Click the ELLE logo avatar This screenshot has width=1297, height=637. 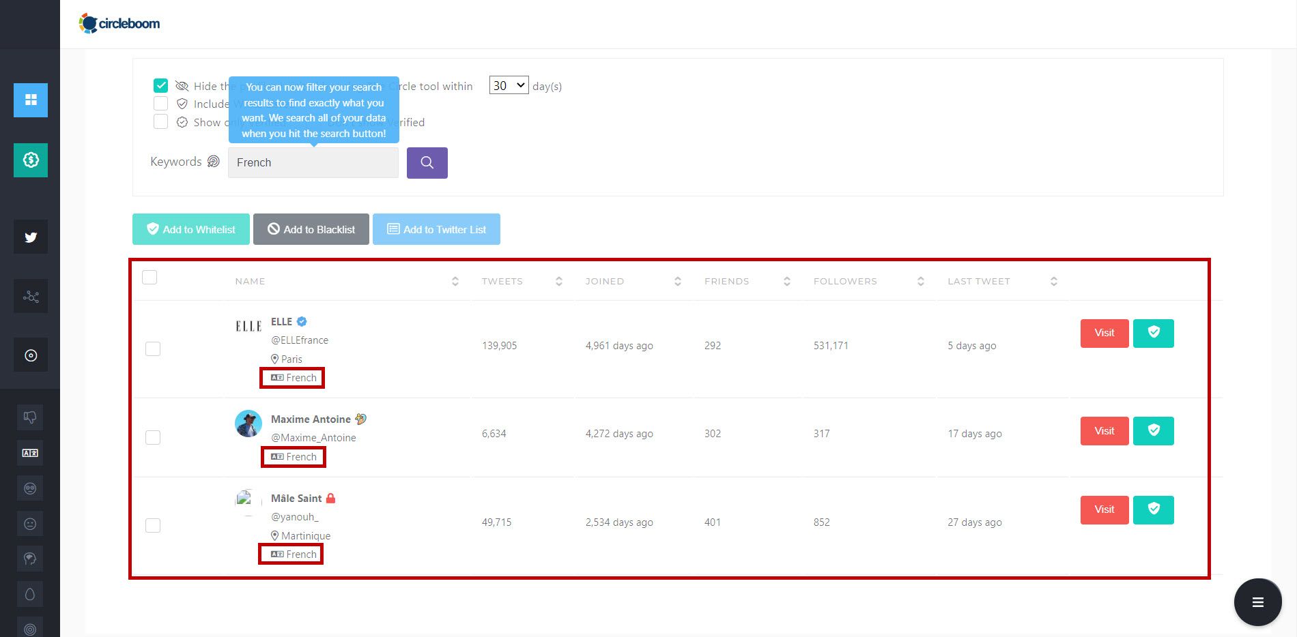[x=248, y=326]
